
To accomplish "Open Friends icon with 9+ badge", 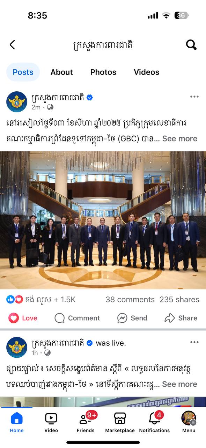I will coord(86,418).
